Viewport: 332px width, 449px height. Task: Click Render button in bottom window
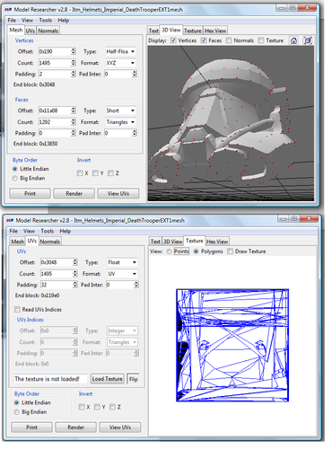(76, 427)
